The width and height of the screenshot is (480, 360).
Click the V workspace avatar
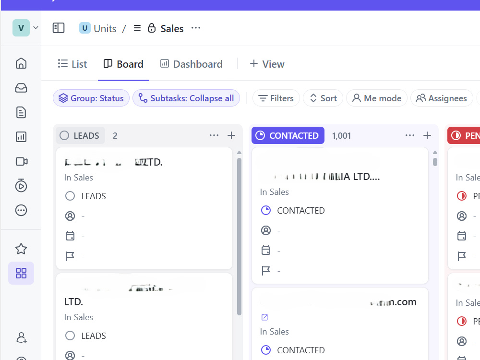click(21, 28)
